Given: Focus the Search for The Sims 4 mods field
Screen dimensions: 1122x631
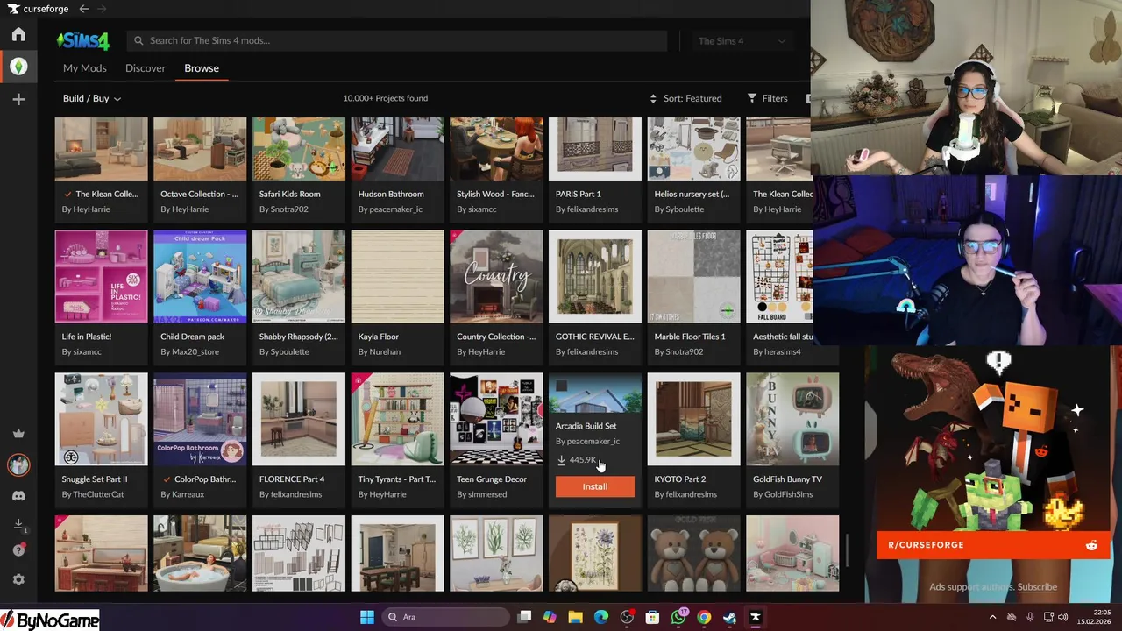Looking at the screenshot, I should (x=397, y=40).
